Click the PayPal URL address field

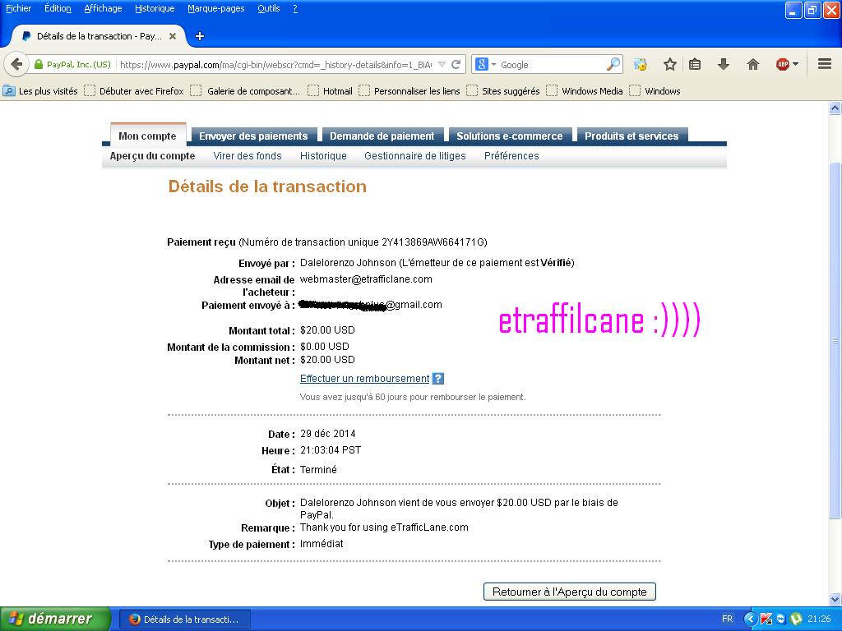(x=276, y=64)
